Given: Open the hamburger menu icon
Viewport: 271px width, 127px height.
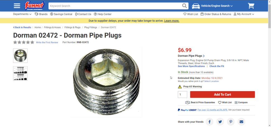Looking at the screenshot, I should click(x=17, y=6).
